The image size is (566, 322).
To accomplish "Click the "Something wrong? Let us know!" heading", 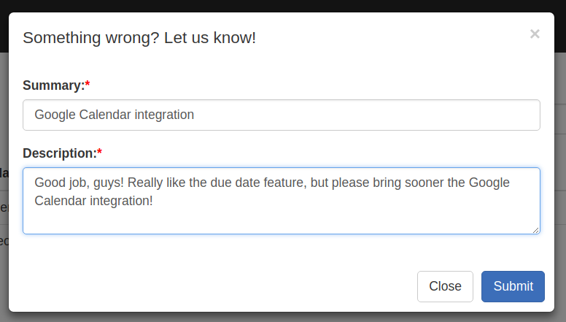I will point(139,38).
